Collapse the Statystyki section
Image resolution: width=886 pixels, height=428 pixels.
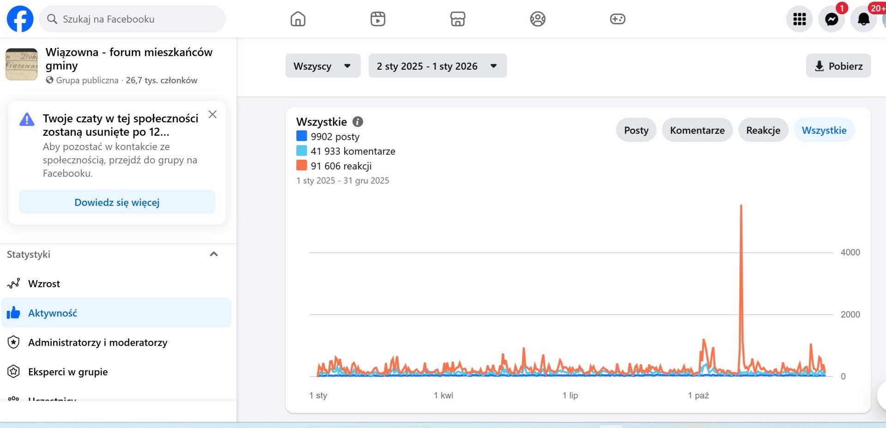point(214,254)
